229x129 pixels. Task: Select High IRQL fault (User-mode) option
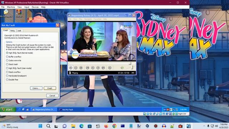click(19, 68)
